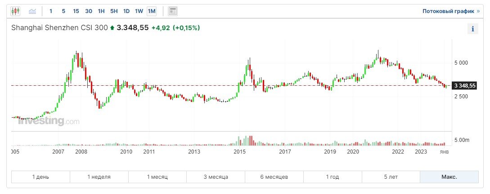Click the 2019 time axis label
Screen dimensions: 490x194
330,152
